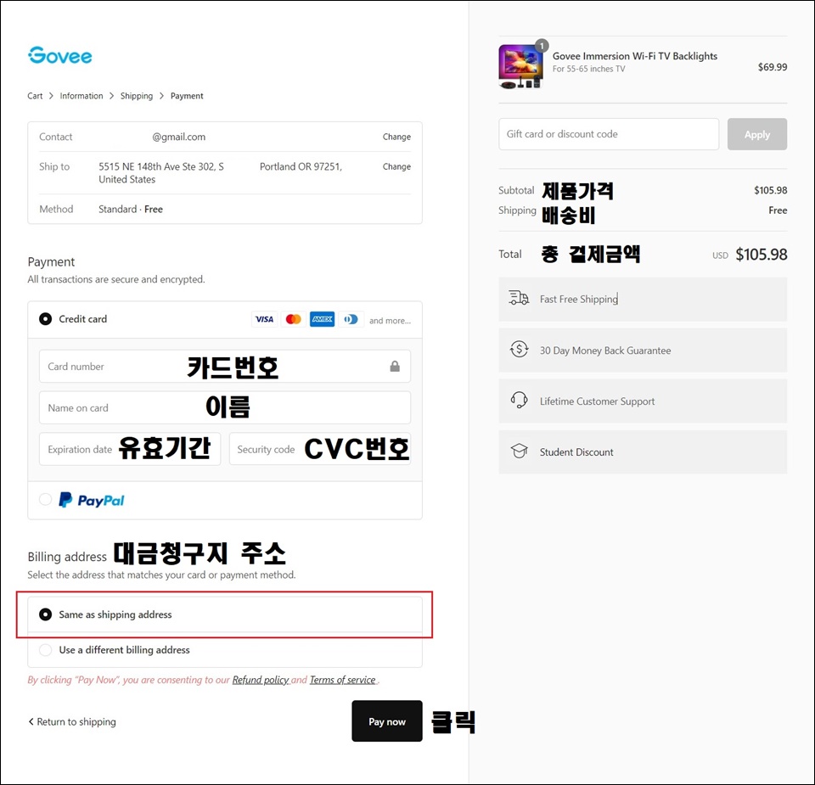Viewport: 815px width, 785px height.
Task: Click the Pay now button
Action: coord(387,721)
